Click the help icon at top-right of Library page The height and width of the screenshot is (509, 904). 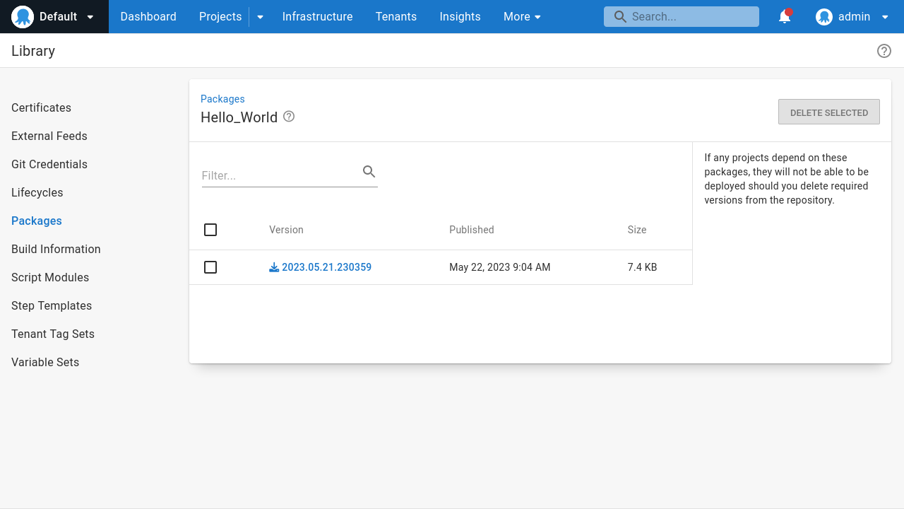(x=884, y=51)
